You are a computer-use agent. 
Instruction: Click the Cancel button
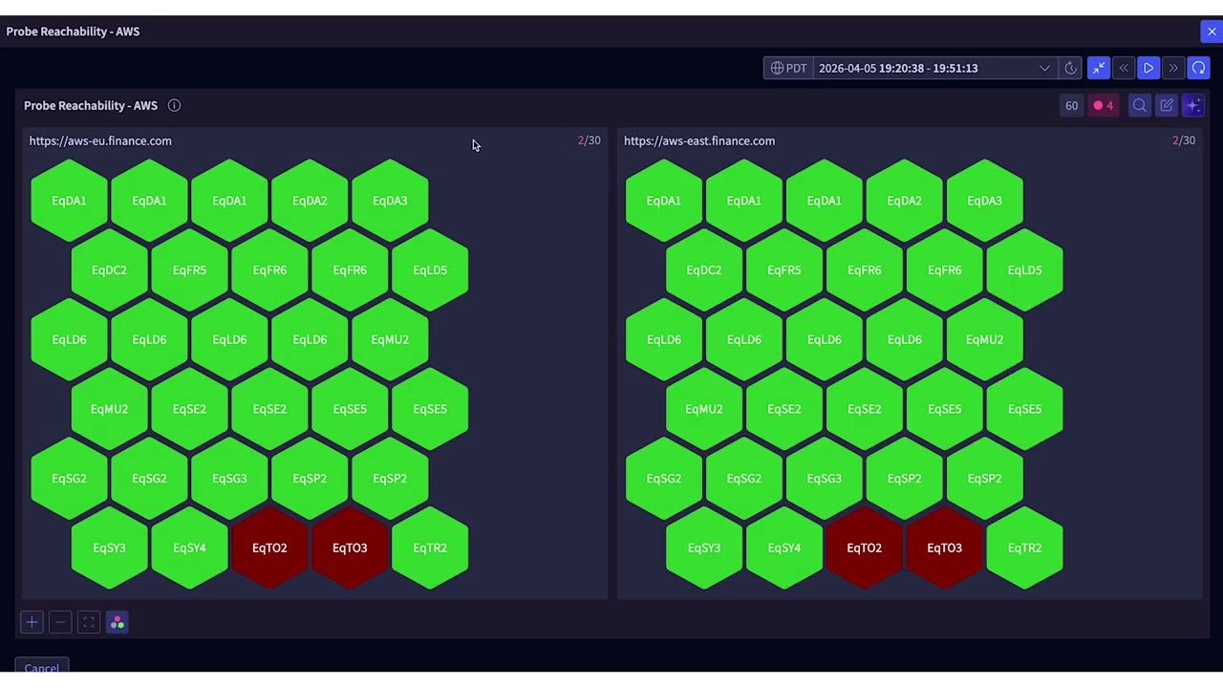41,667
